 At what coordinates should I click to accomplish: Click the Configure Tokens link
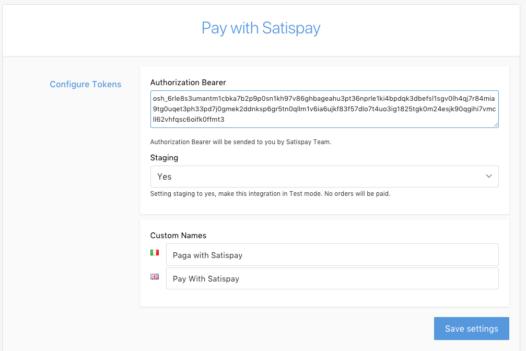coord(86,84)
